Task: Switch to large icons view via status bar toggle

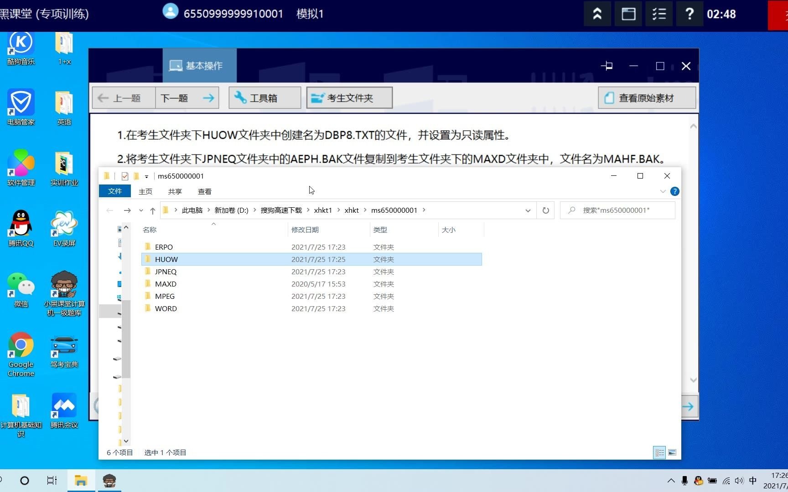Action: click(672, 452)
